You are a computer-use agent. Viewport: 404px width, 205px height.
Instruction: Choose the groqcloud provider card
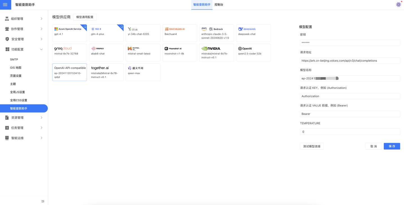[69, 52]
